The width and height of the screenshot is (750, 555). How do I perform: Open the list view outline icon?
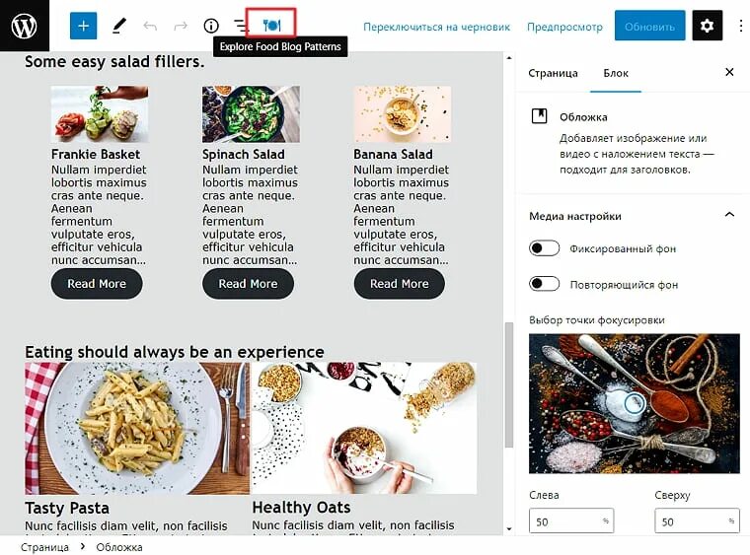[241, 26]
